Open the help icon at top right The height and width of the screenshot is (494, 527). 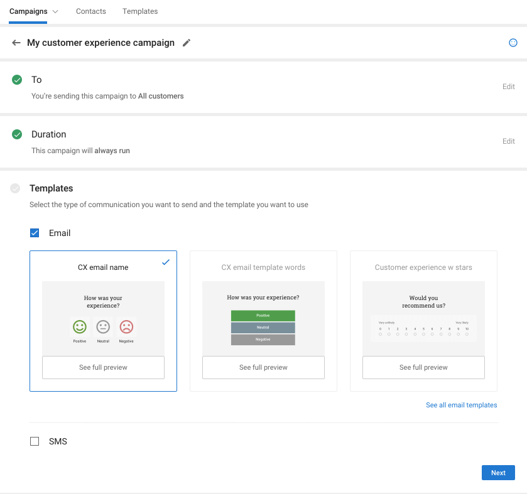(x=513, y=43)
